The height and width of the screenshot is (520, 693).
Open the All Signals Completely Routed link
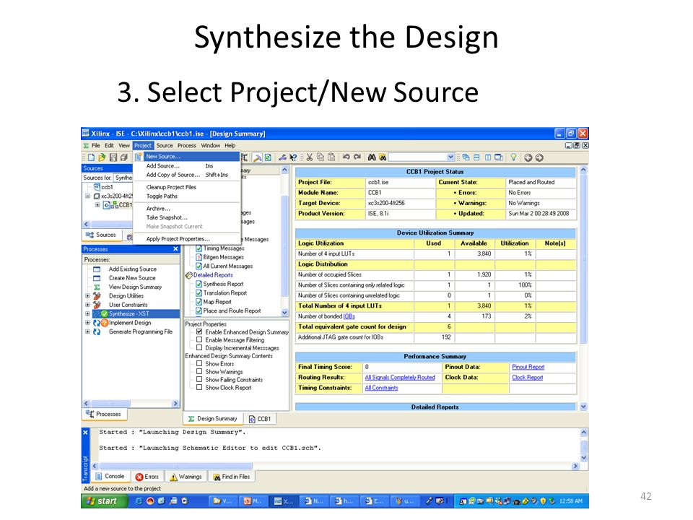pyautogui.click(x=400, y=378)
